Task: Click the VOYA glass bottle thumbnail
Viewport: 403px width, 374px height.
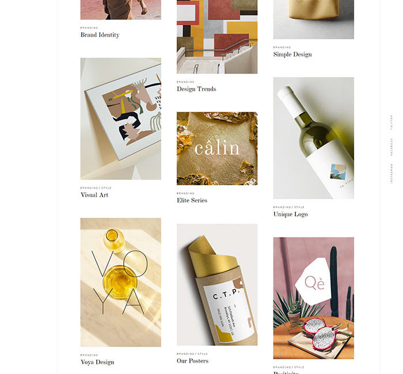Action: [x=121, y=283]
